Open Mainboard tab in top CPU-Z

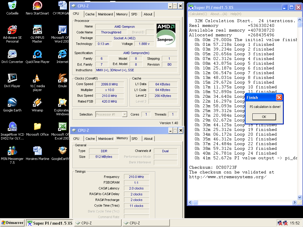(105, 14)
